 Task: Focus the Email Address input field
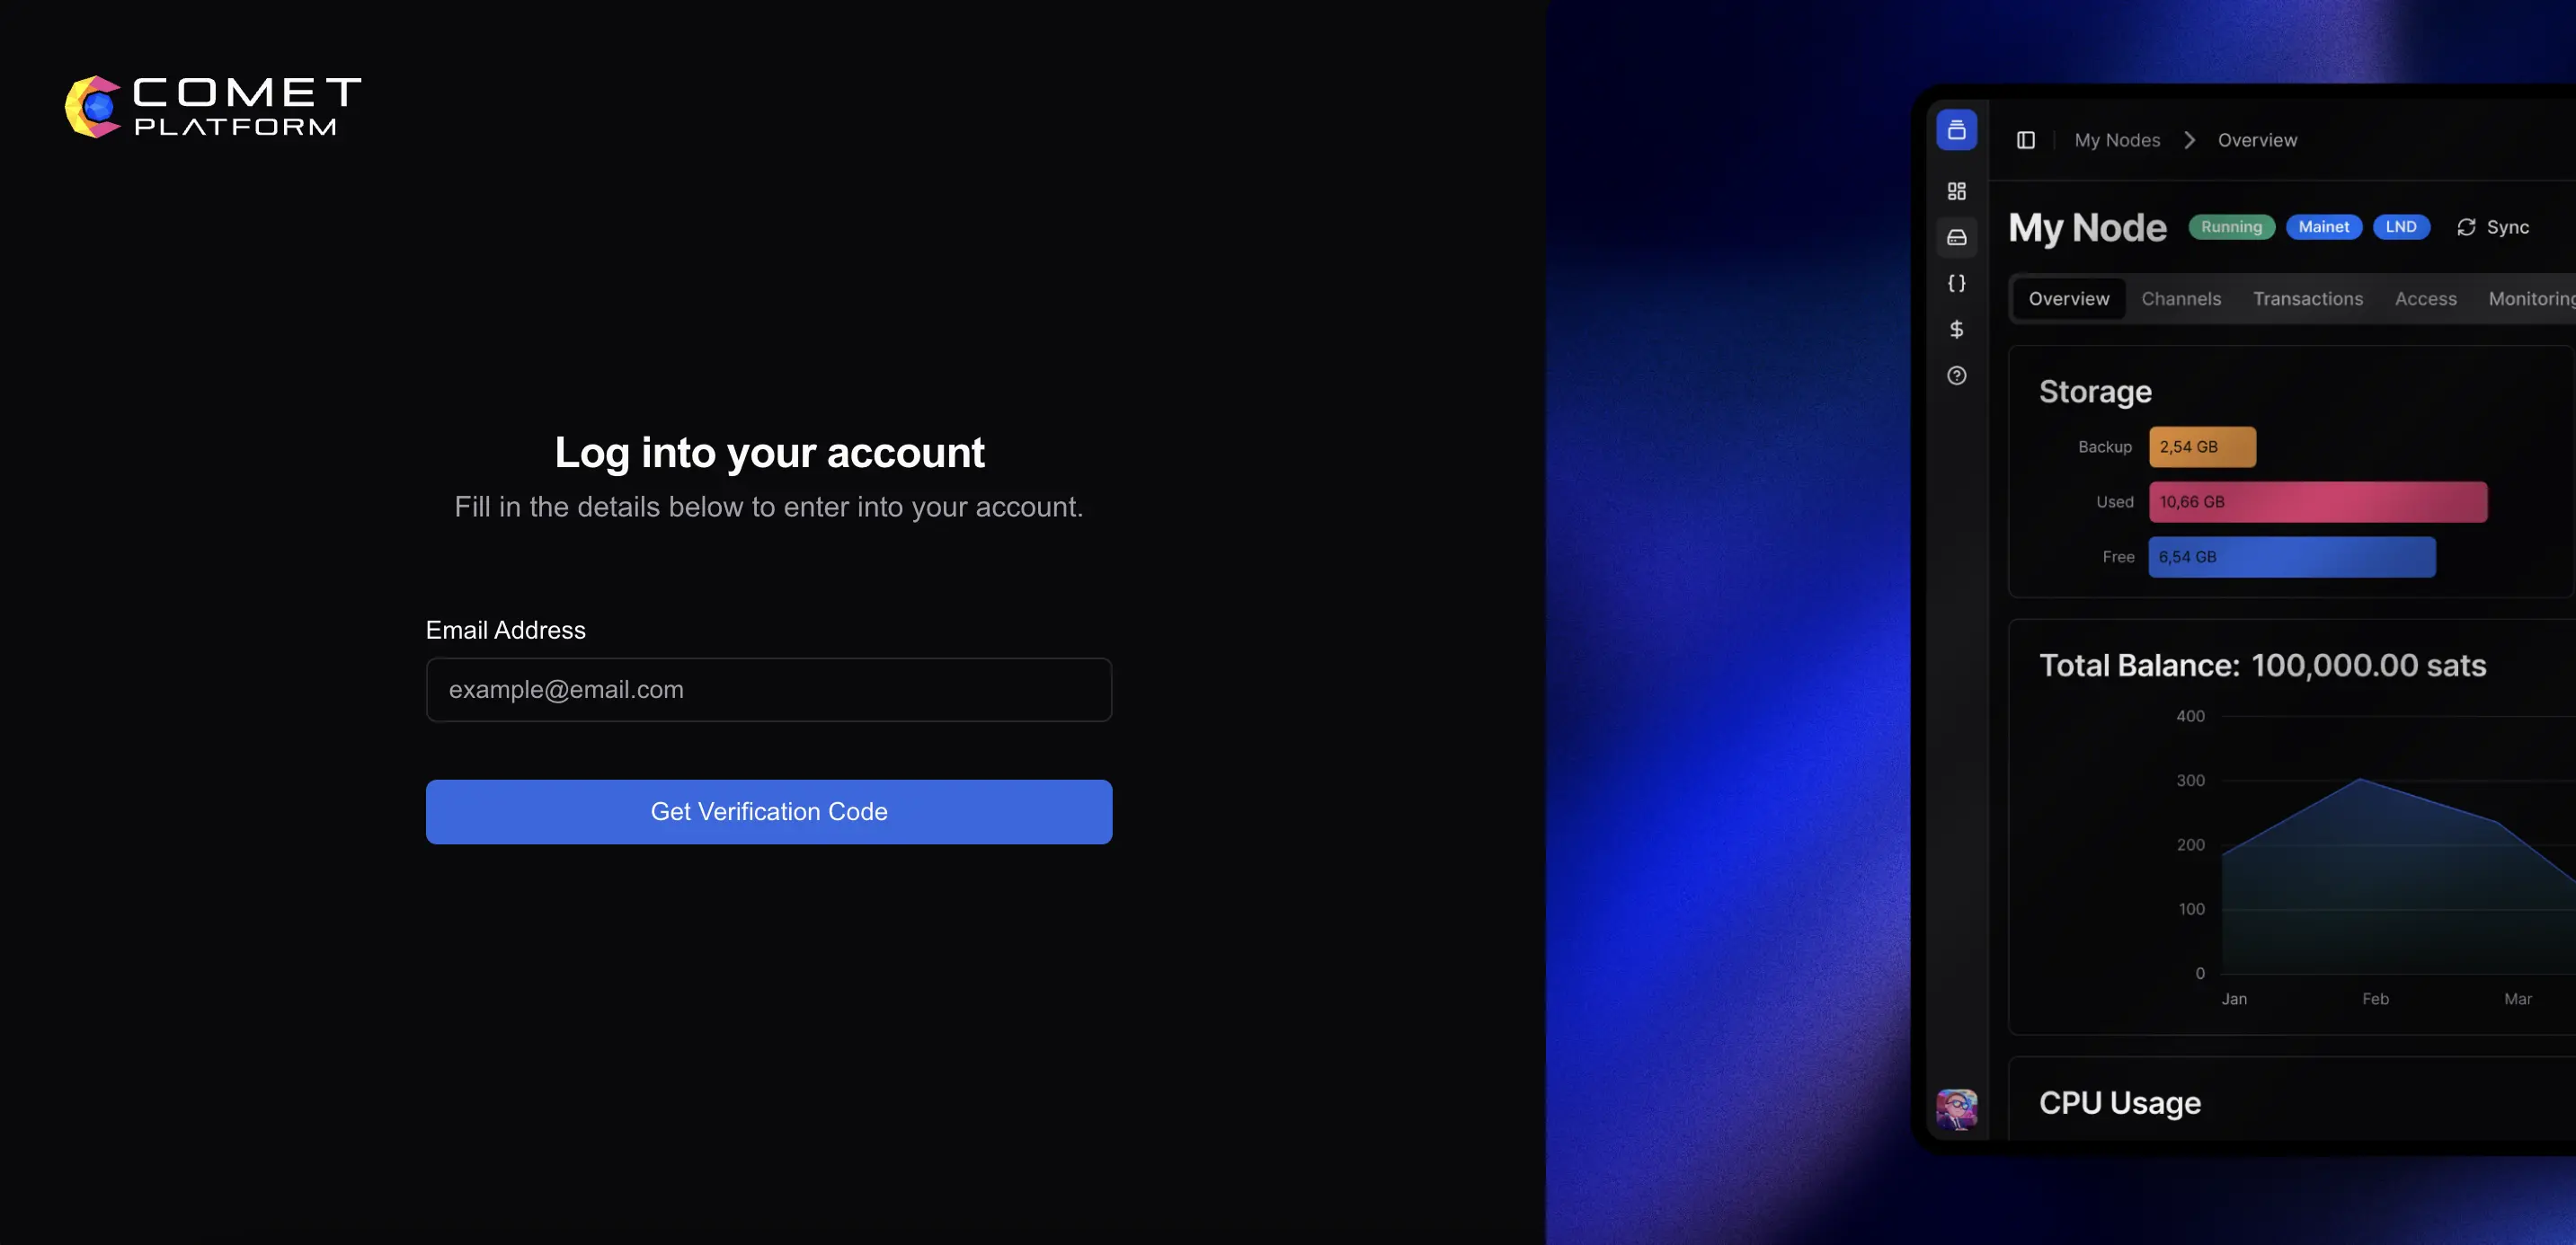click(x=768, y=690)
